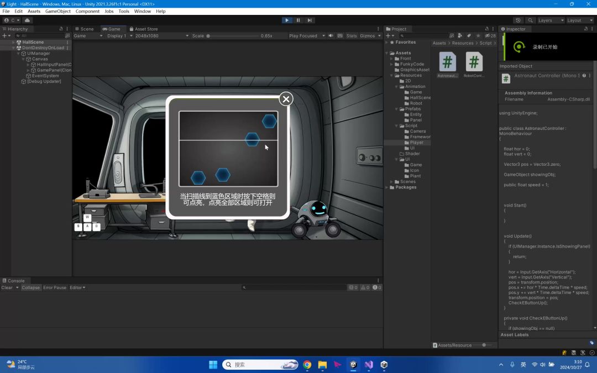The width and height of the screenshot is (597, 373).
Task: Switch to the Asset Store tab
Action: [x=144, y=29]
